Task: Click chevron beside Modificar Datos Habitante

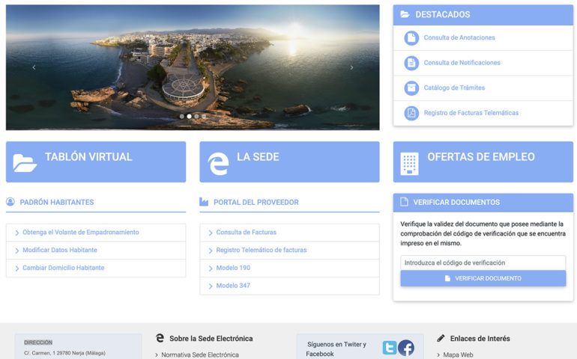Action: (17, 251)
